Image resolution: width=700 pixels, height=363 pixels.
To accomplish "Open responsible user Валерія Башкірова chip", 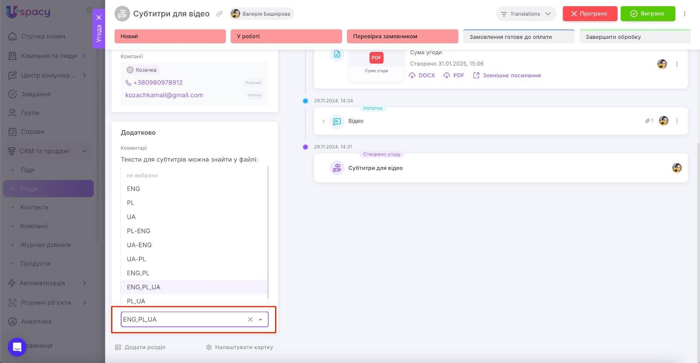I will point(262,14).
